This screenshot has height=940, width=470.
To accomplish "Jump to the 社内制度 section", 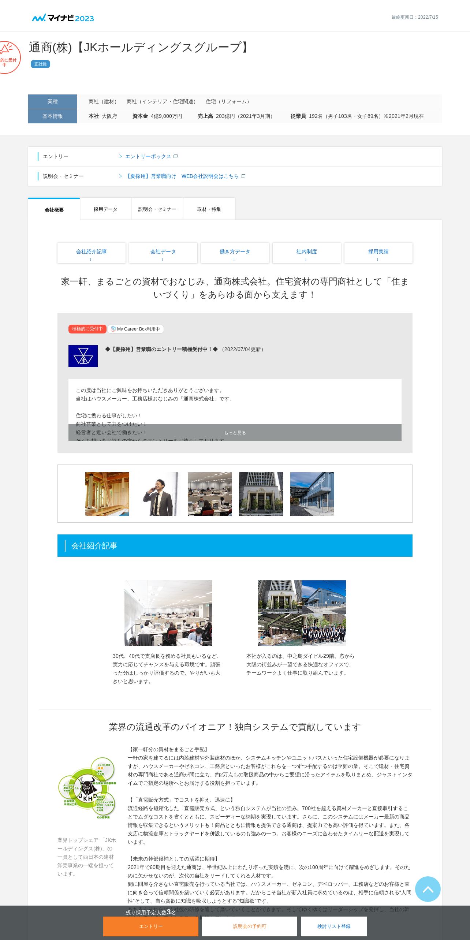I will pyautogui.click(x=307, y=253).
